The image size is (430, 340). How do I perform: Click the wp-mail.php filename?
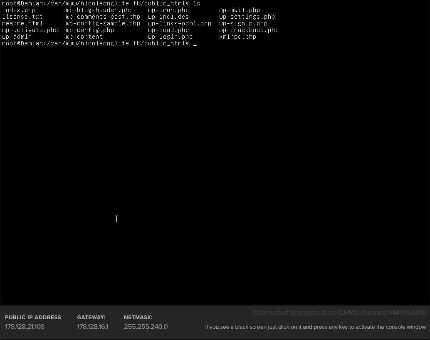click(x=240, y=10)
